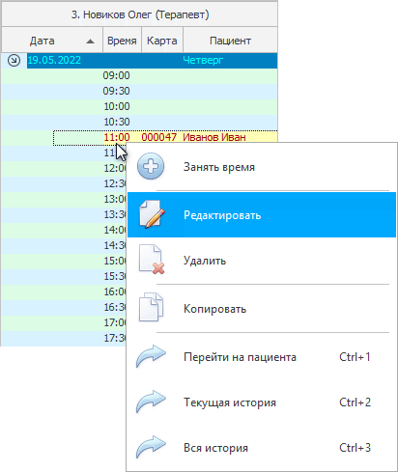Click the Карта column header
The height and width of the screenshot is (472, 398).
[162, 41]
